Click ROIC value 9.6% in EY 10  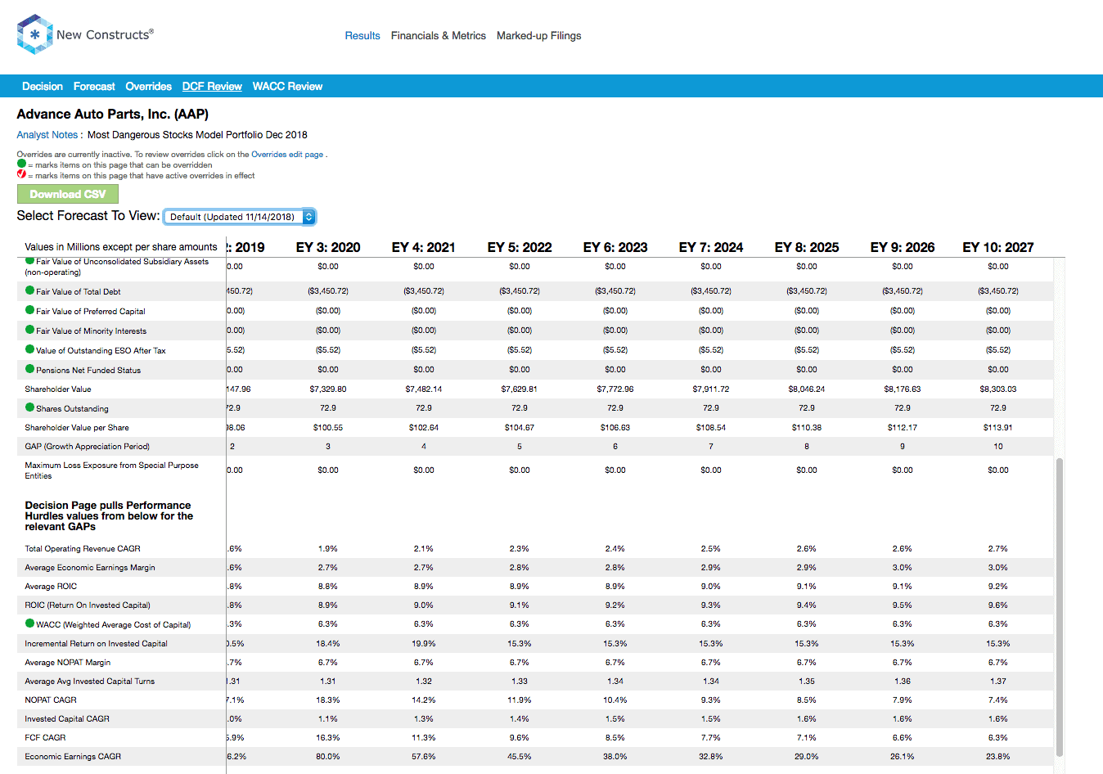pos(998,605)
